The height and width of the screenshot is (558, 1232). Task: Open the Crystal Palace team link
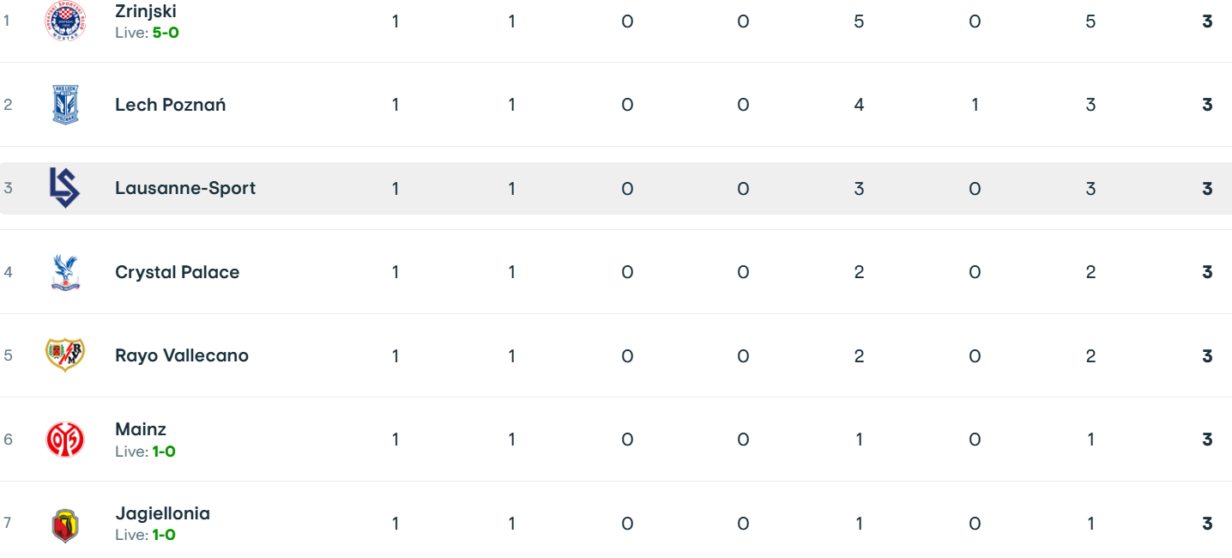(178, 272)
